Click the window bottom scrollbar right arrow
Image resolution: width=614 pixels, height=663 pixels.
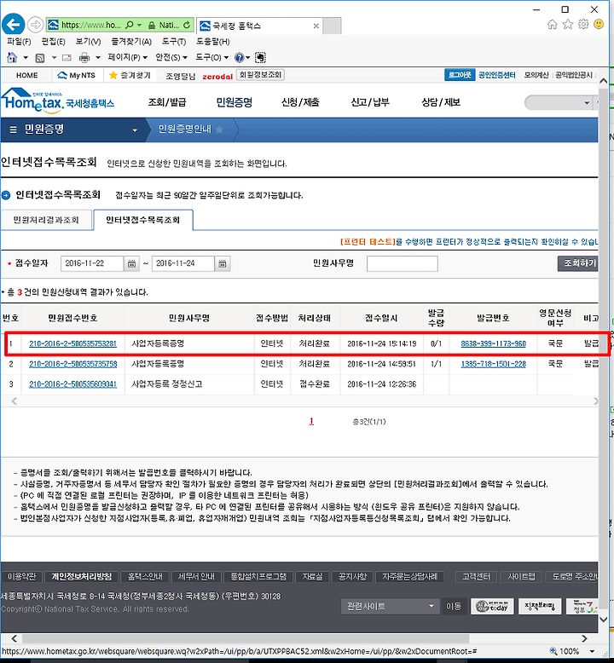584,638
